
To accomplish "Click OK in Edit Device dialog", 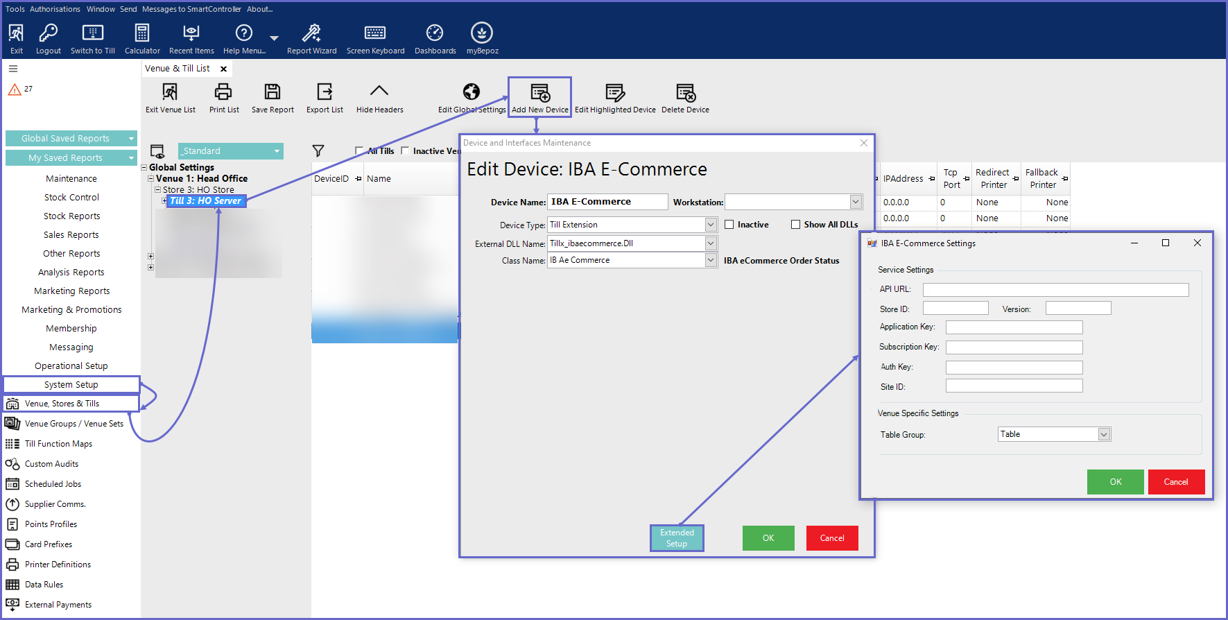I will 768,538.
